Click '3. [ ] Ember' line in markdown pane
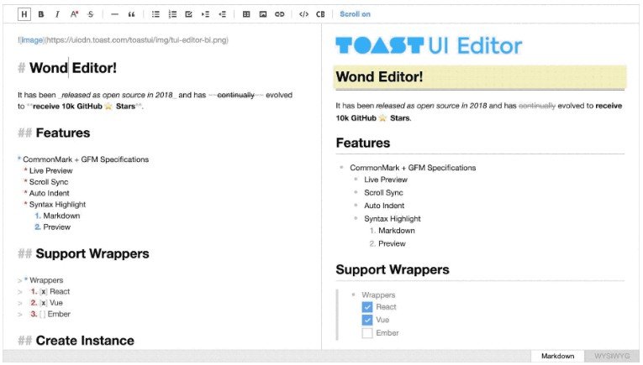This screenshot has height=365, width=643. 50,315
